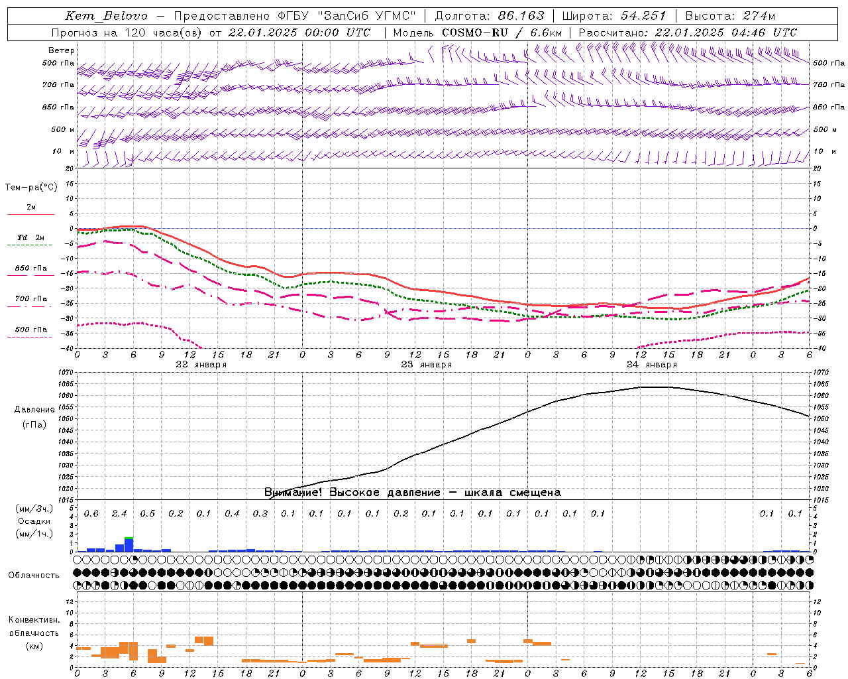
Task: Click the 0.6 precipitation value
Action: click(91, 514)
